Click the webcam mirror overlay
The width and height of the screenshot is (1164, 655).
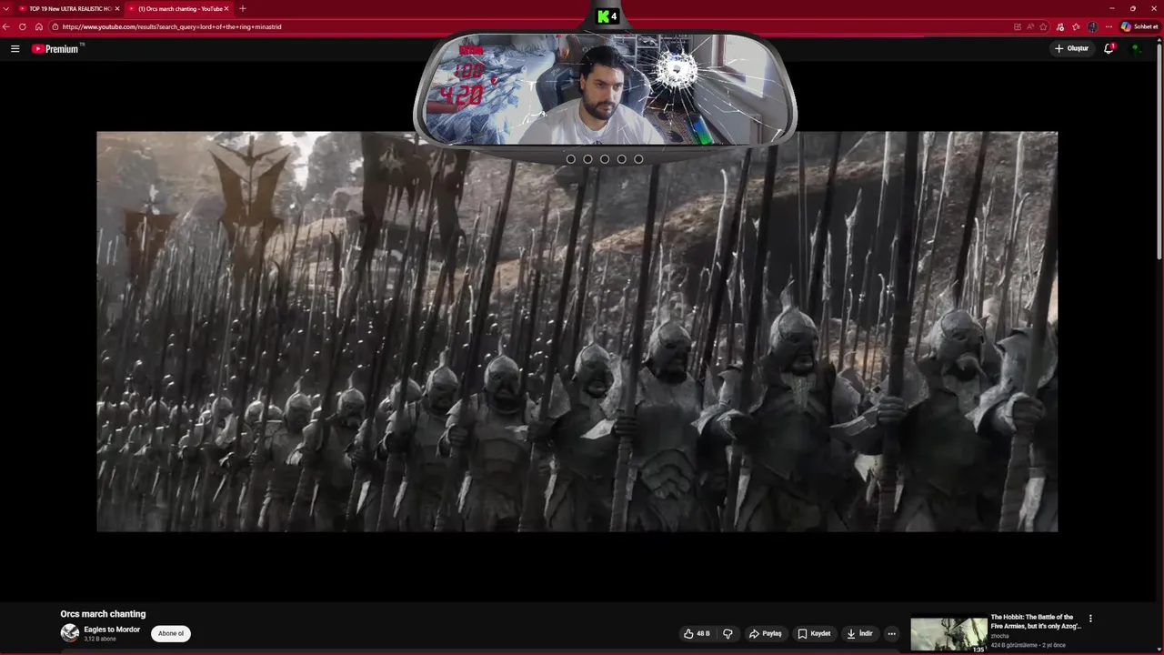[x=605, y=89]
